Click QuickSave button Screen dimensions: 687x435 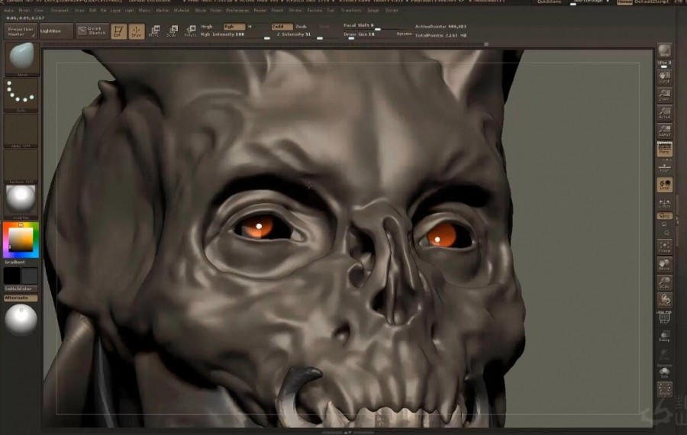(550, 2)
